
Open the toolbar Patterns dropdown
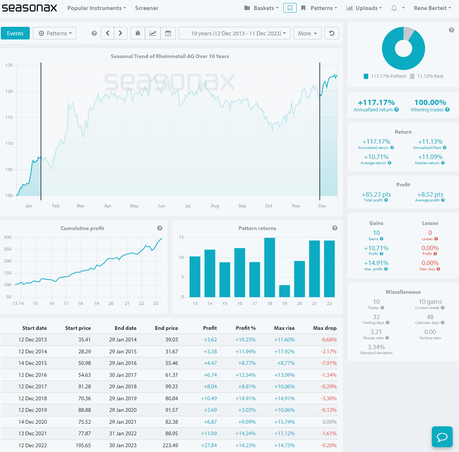point(55,33)
